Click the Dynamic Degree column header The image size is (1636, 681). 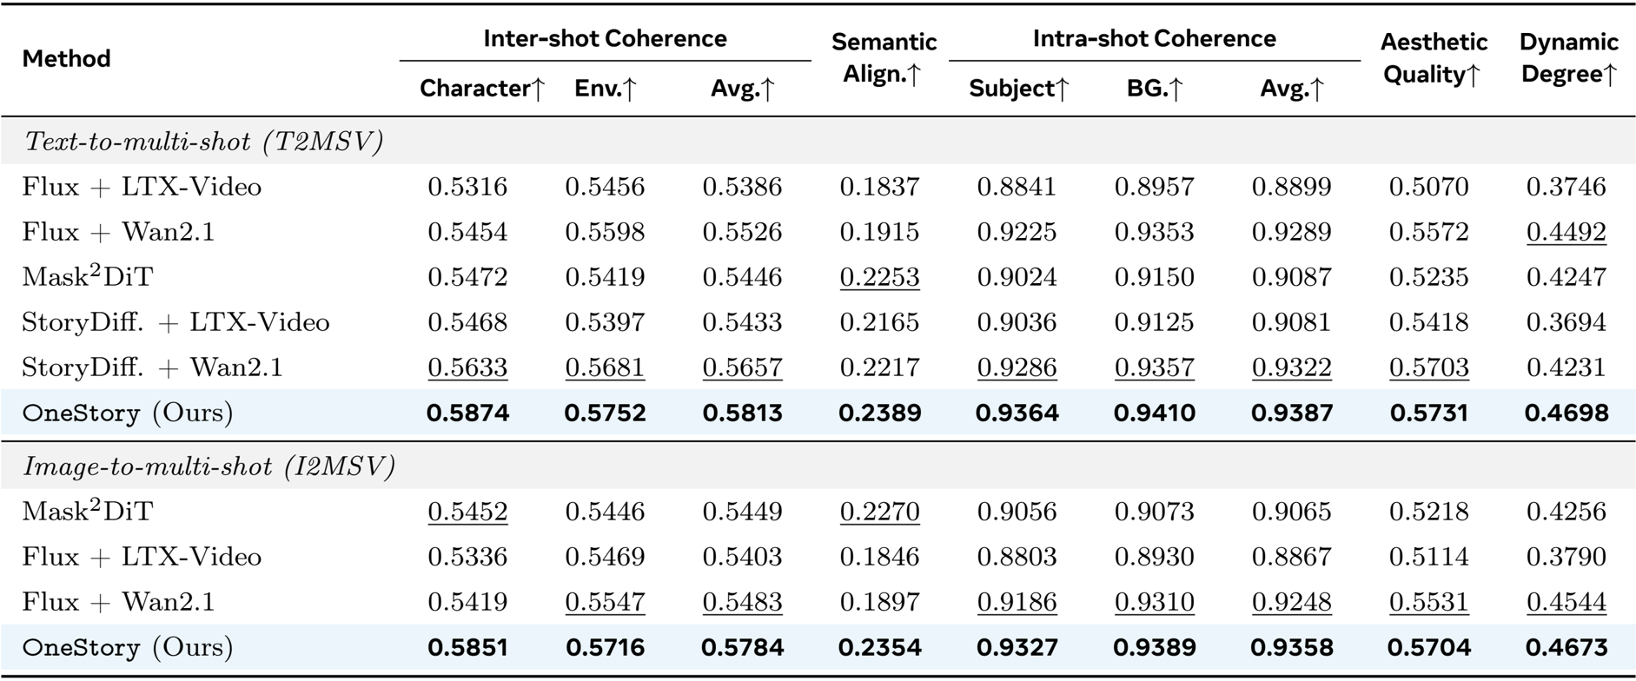point(1568,57)
